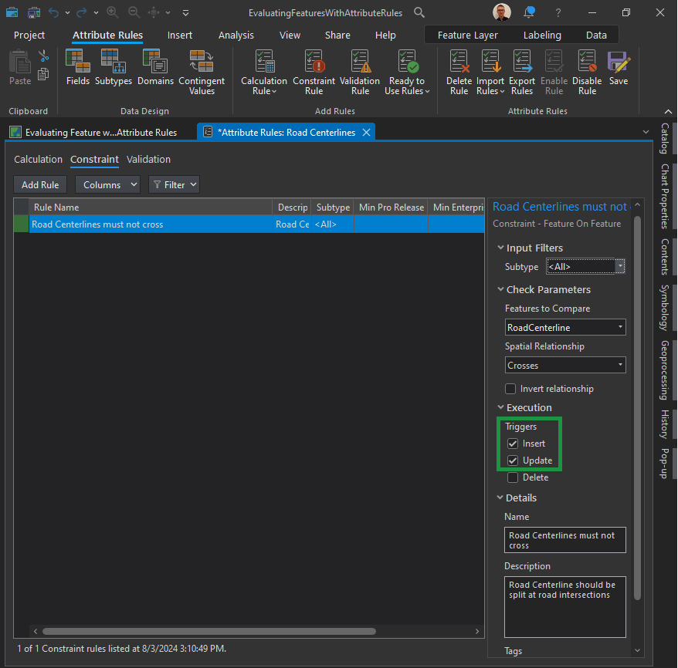Click the Description text field
This screenshot has width=678, height=668.
click(564, 606)
